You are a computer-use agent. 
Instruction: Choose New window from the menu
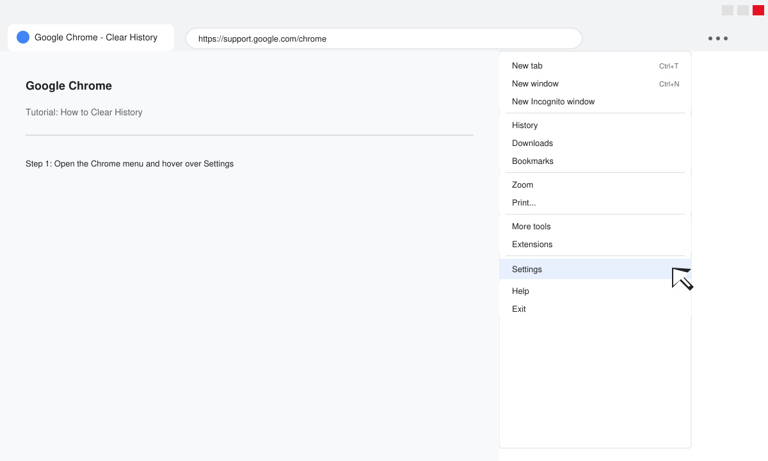[x=595, y=84]
